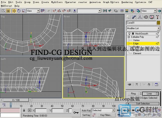
Task: Step time slider back with left arrow
Action: click(1, 100)
